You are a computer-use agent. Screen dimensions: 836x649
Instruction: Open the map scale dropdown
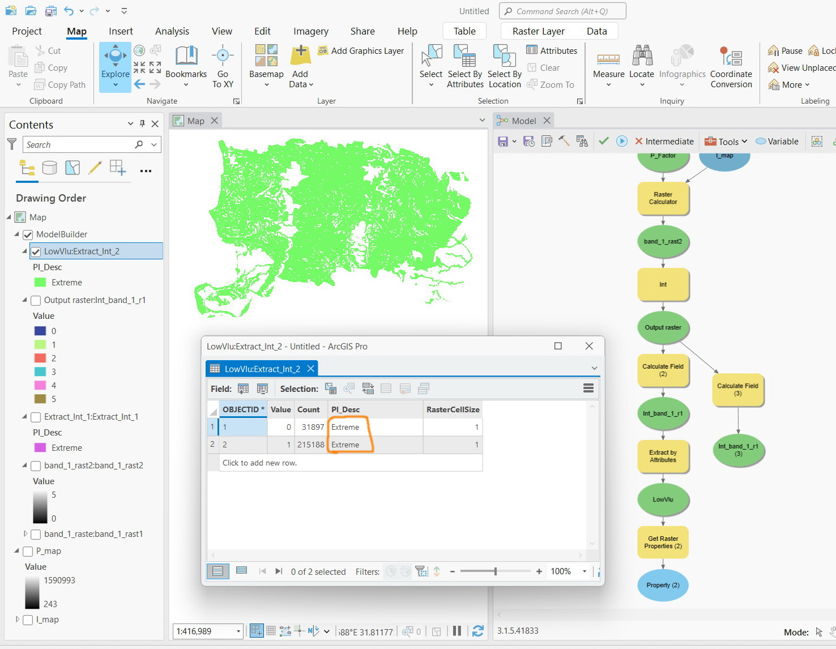238,631
